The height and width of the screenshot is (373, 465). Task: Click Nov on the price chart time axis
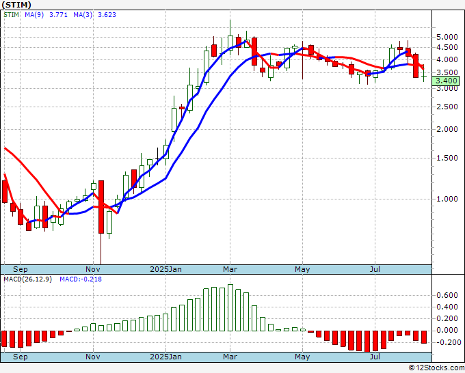(x=93, y=269)
